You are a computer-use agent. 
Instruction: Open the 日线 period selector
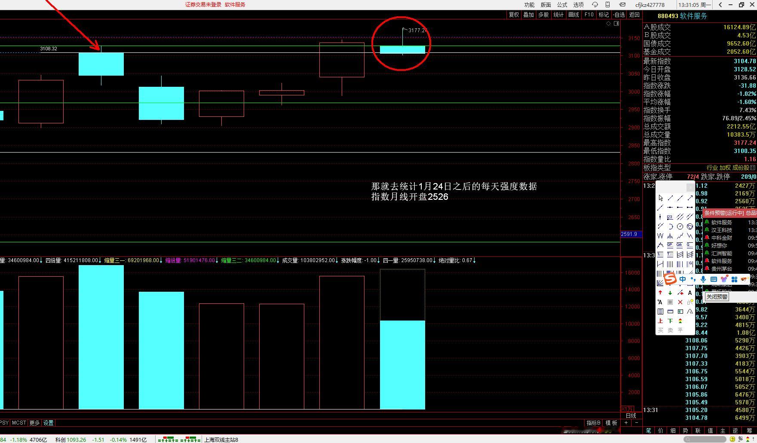point(631,416)
